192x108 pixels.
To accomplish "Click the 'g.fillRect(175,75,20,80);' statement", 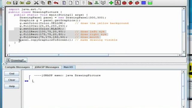I will pos(43,34).
